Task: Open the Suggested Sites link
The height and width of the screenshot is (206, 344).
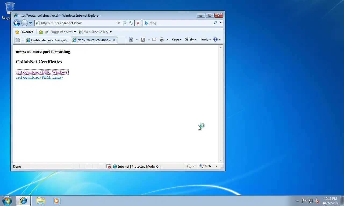Action: [x=60, y=32]
